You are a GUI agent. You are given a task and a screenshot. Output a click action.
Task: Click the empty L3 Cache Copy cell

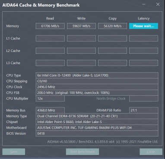click(113, 63)
